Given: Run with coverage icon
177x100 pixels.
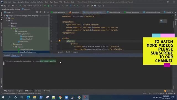Looking at the screenshot, I should click(x=52, y=6).
